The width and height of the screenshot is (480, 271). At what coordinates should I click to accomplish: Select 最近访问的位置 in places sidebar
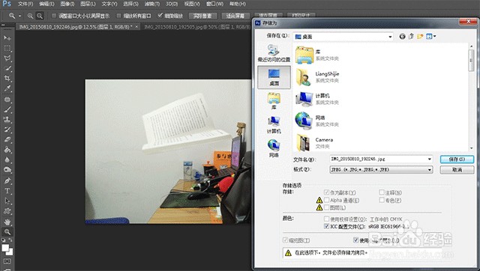[274, 53]
